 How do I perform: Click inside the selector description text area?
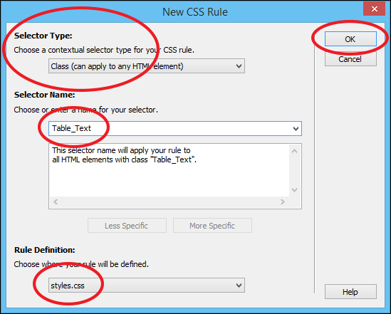click(170, 170)
